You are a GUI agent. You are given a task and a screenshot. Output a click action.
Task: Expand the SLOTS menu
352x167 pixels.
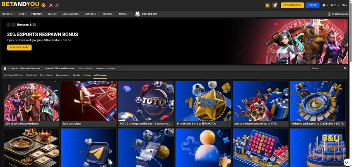[53, 14]
